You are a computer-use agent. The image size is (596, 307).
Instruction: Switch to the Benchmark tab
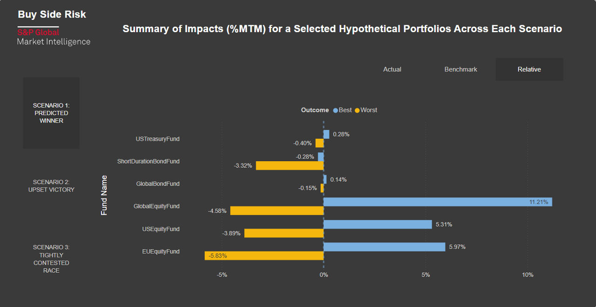461,69
